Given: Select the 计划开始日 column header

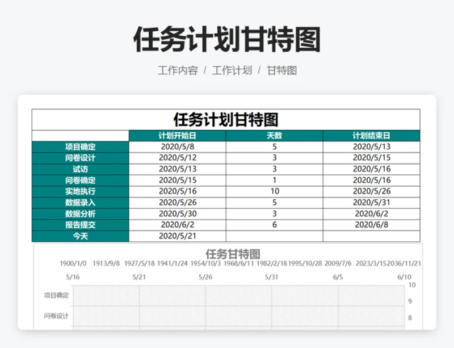Looking at the screenshot, I should click(178, 136).
